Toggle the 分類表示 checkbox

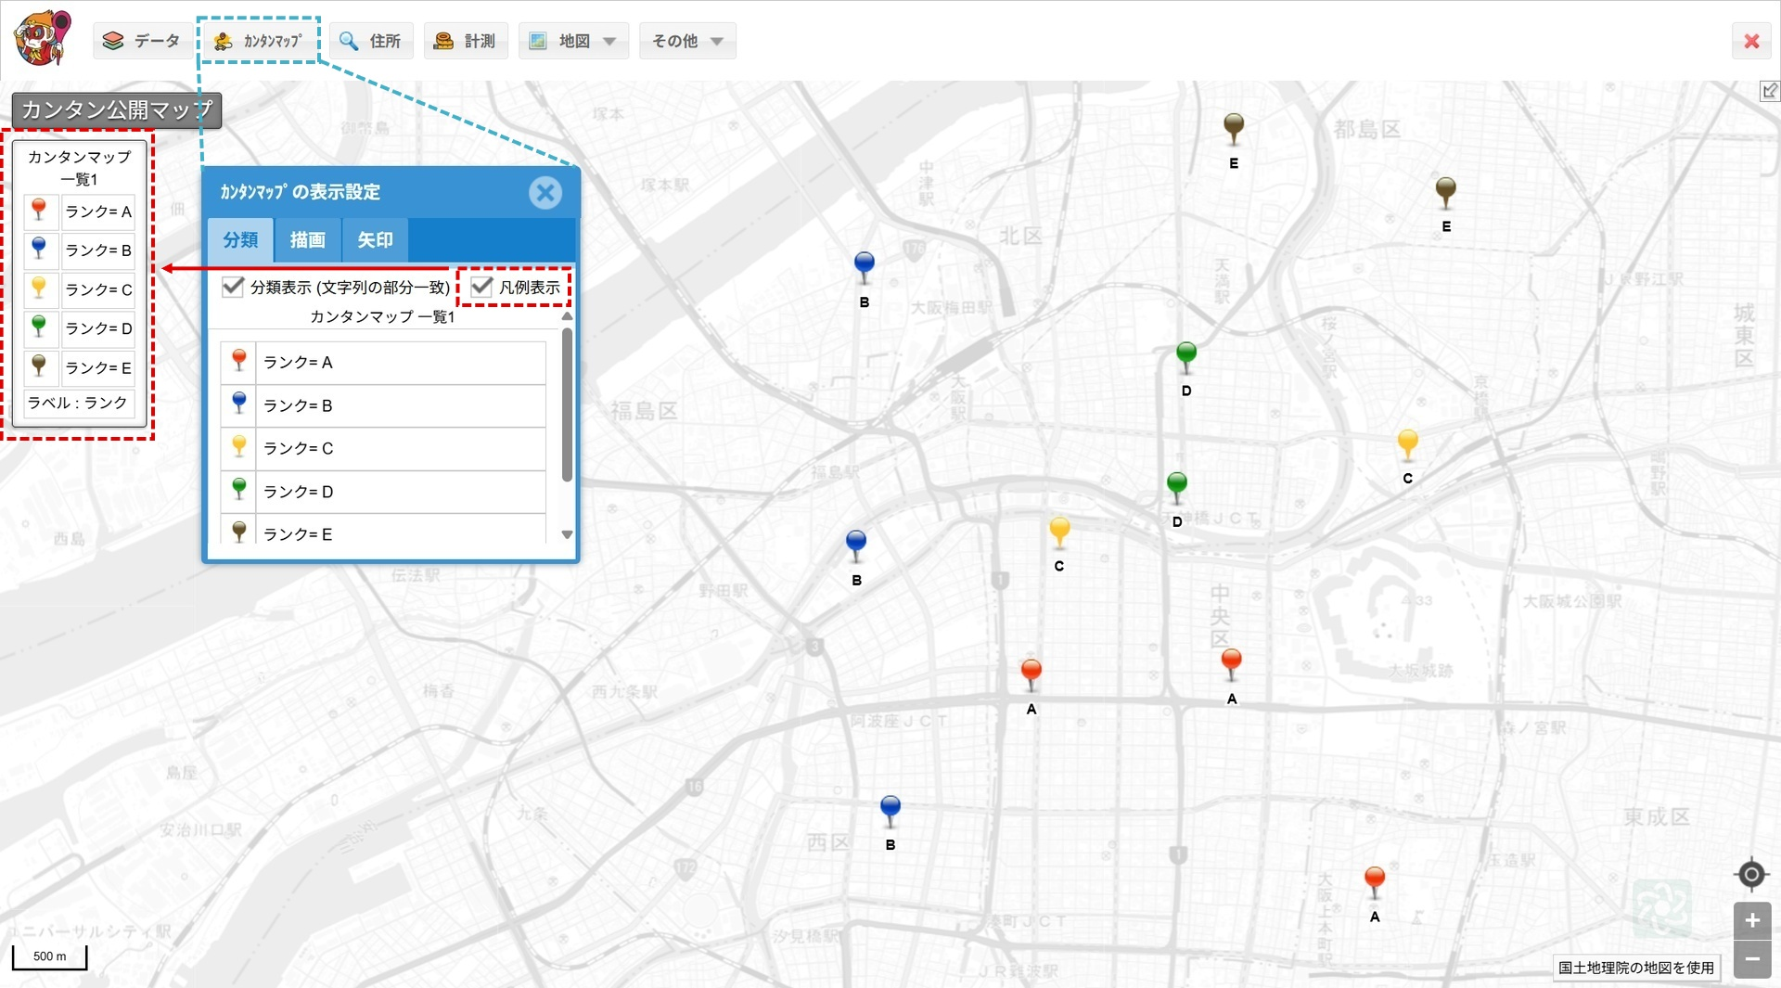pos(233,287)
